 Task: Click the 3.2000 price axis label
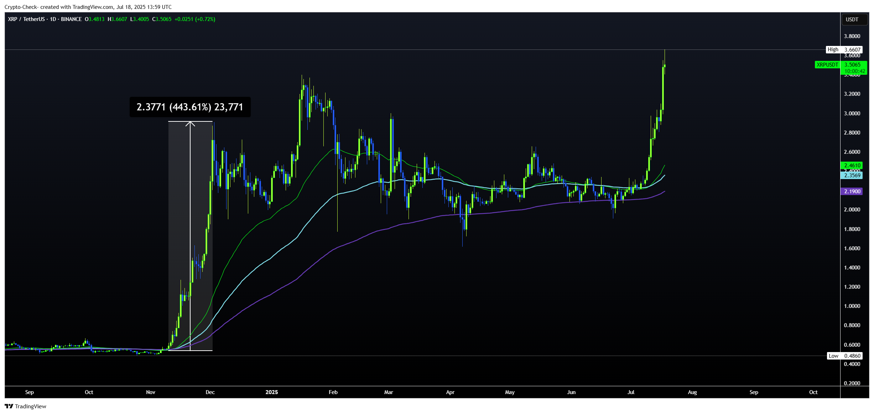coord(852,94)
